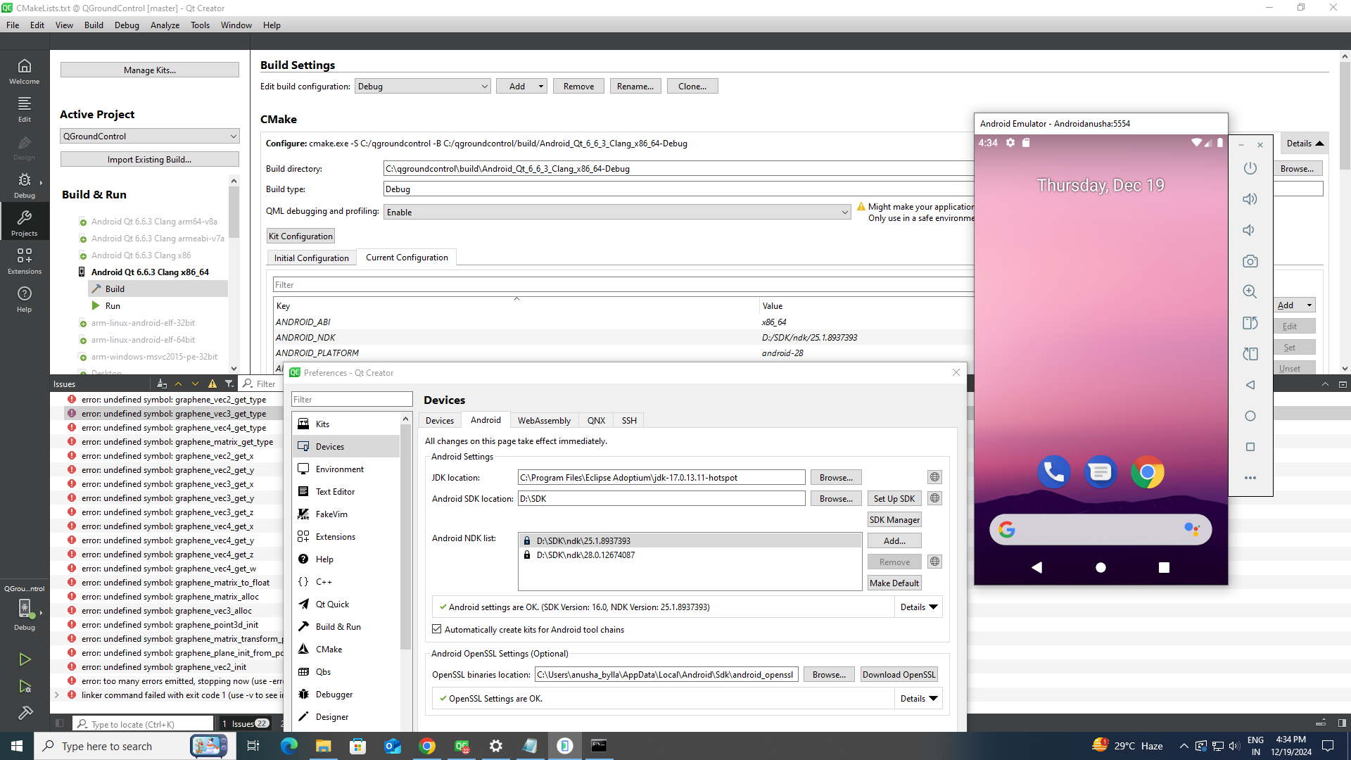1351x760 pixels.
Task: Click the Build & Run list scrollbar
Action: [234, 211]
